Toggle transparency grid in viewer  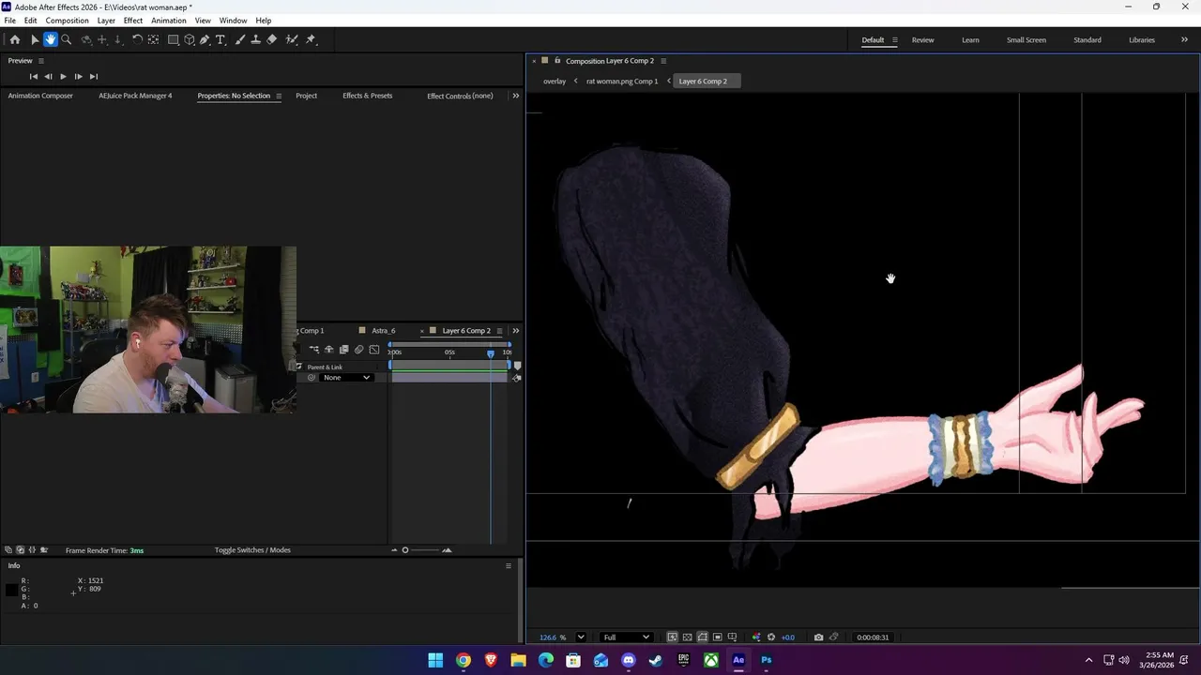tap(687, 637)
